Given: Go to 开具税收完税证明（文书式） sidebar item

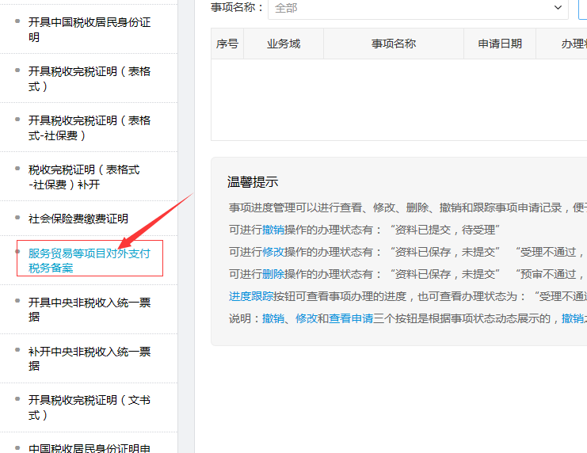Looking at the screenshot, I should 89,408.
